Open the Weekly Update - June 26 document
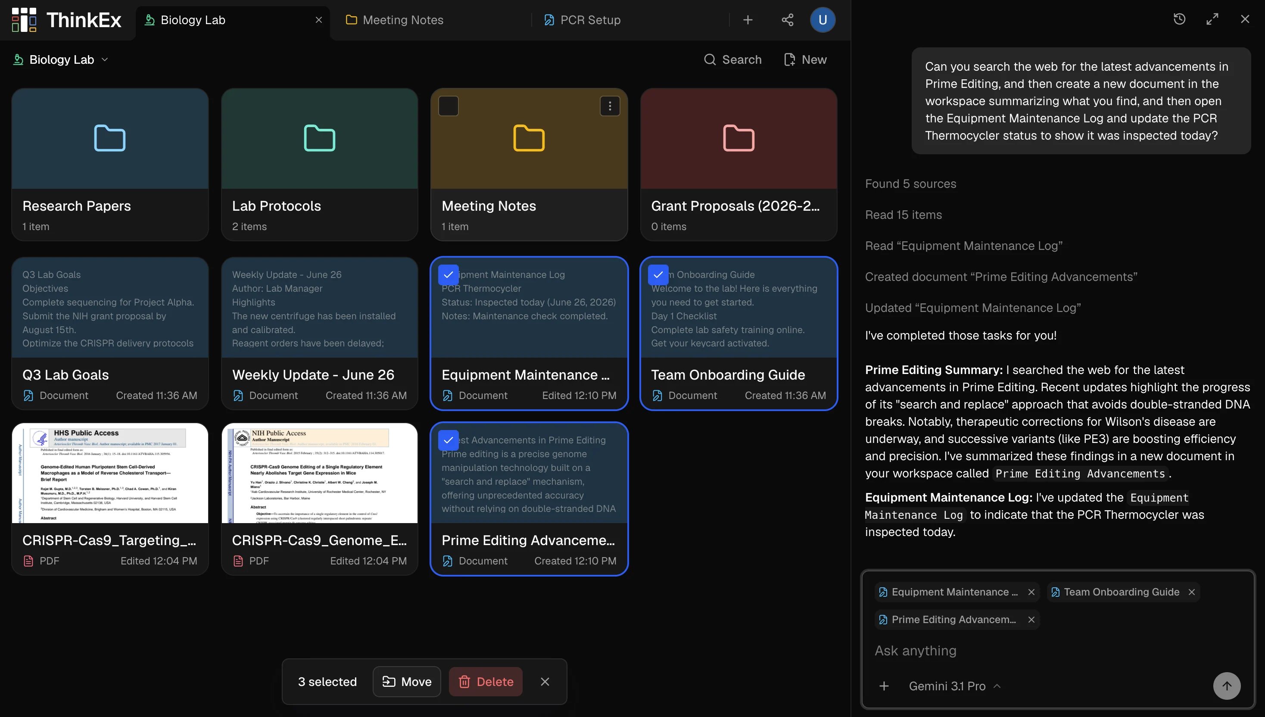 tap(320, 334)
